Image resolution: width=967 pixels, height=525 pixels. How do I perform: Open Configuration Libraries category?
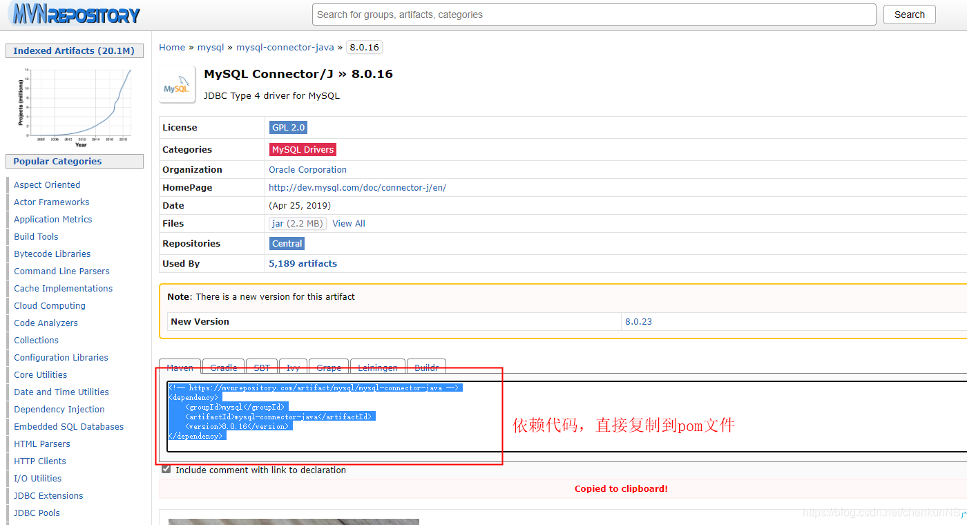[61, 357]
